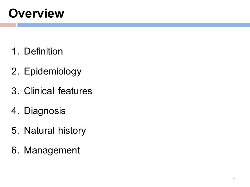Viewport: 250px width, 187px height.
Task: Click the list number 2 beside Epidemiology
Action: [x=15, y=71]
